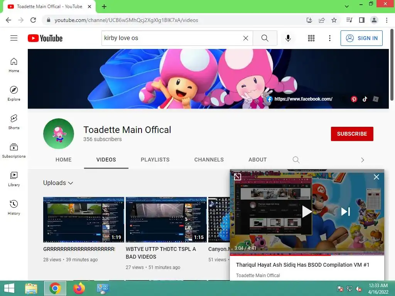395x296 pixels.
Task: Open Chrome media controls icon
Action: click(x=349, y=20)
